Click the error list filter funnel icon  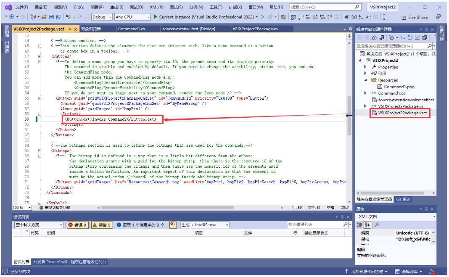click(x=173, y=225)
